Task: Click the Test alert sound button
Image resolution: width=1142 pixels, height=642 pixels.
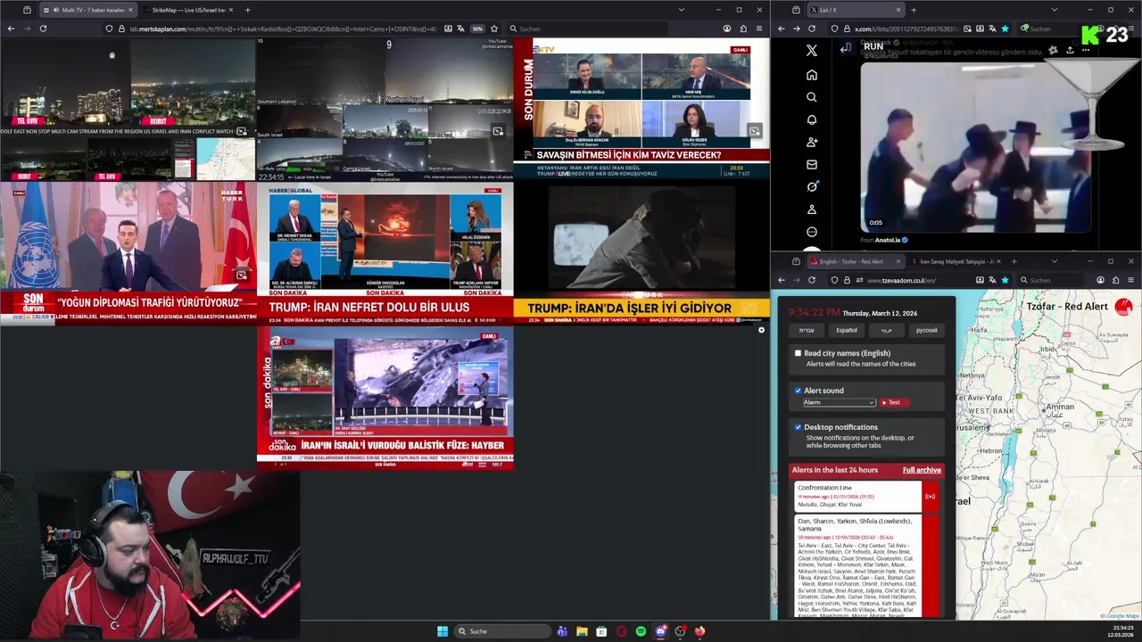Action: (893, 402)
